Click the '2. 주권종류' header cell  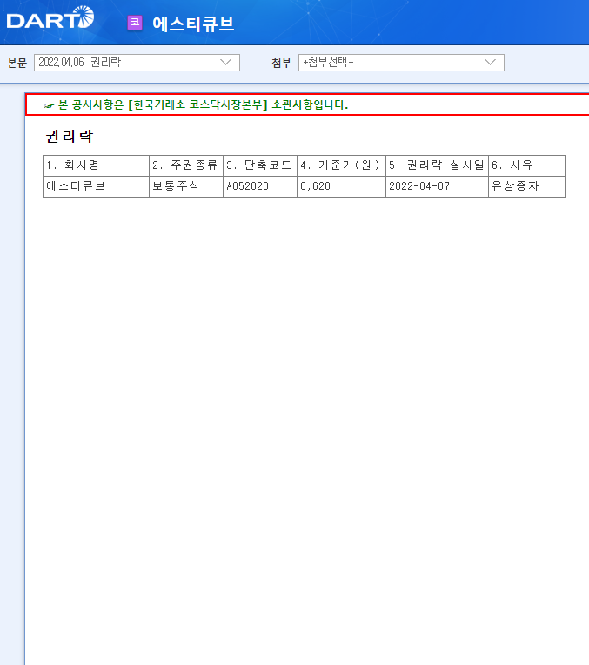(186, 165)
